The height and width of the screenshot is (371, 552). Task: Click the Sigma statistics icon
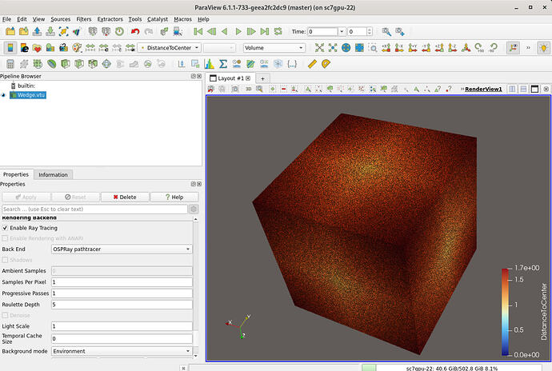[x=223, y=64]
